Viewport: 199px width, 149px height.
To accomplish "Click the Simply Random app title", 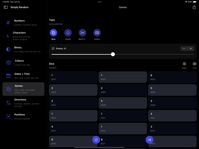I will [x=20, y=7].
